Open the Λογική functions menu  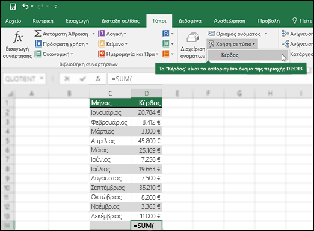coord(112,34)
